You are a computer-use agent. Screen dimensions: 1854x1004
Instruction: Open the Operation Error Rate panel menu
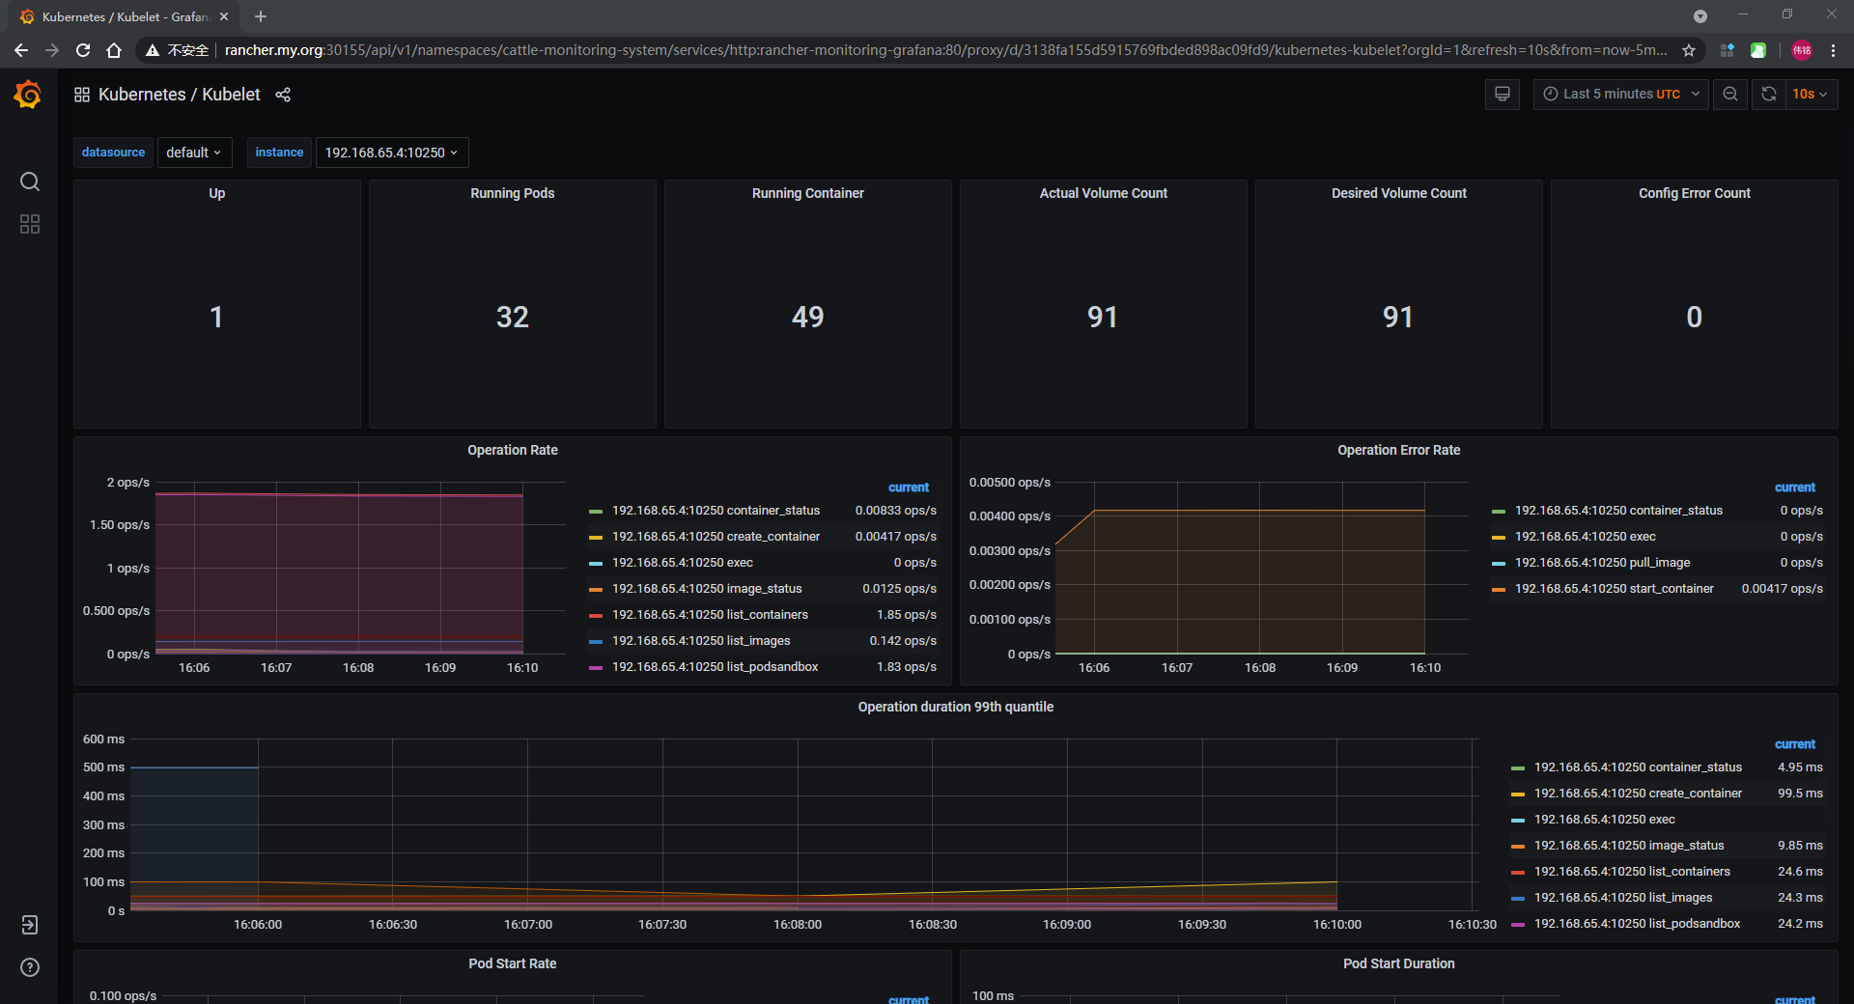pyautogui.click(x=1398, y=450)
